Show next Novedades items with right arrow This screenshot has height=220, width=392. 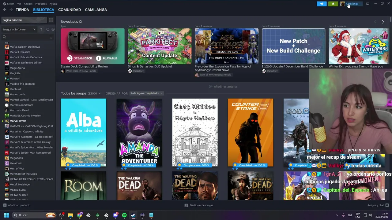[x=383, y=22]
